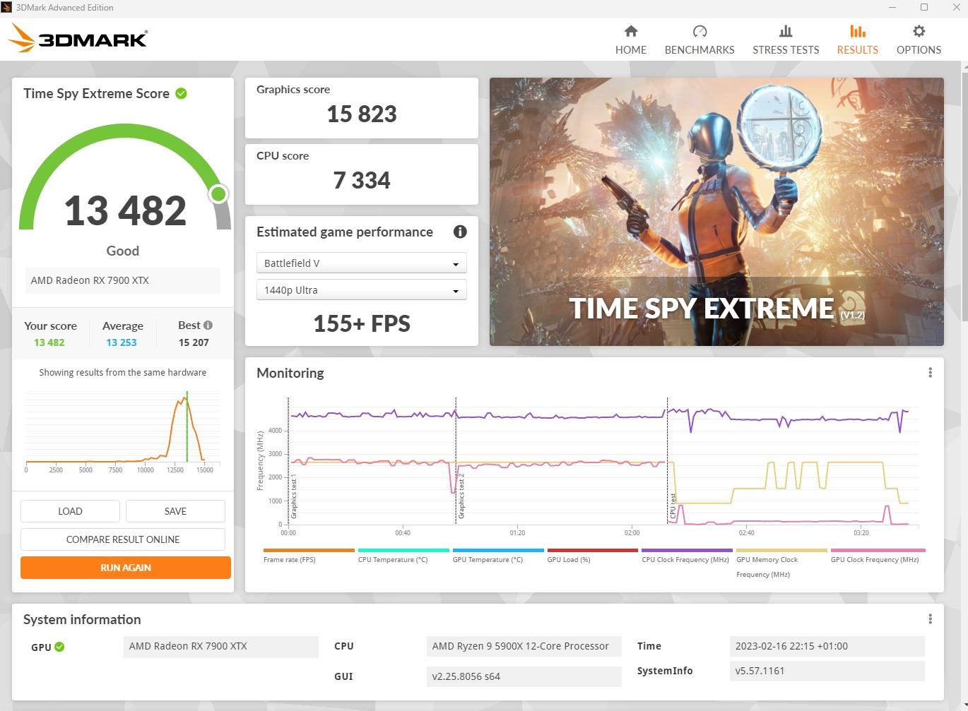The image size is (968, 711).
Task: Click the Graphics test 1 marker in chart
Action: click(294, 497)
